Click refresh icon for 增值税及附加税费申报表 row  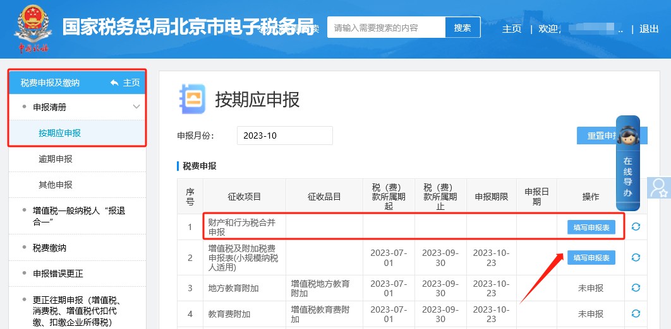[x=636, y=257]
